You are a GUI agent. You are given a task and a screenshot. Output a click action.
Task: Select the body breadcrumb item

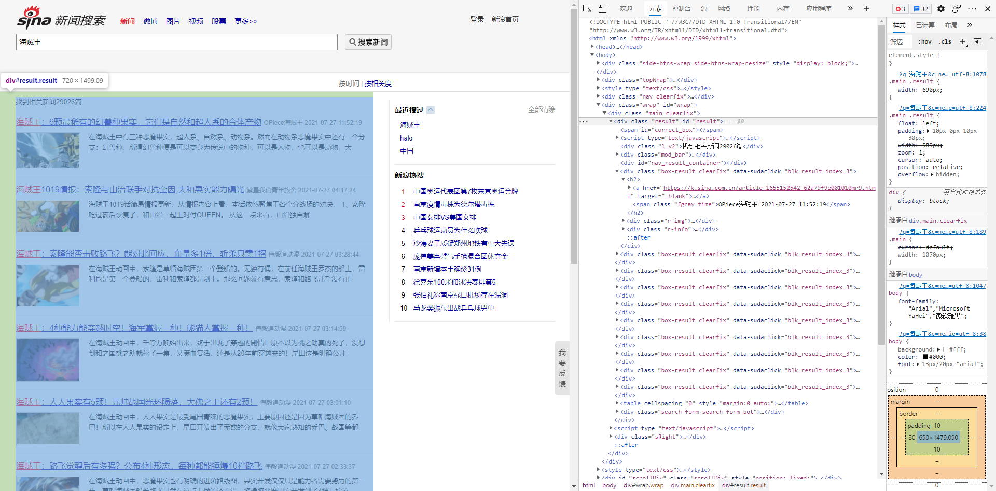(609, 485)
